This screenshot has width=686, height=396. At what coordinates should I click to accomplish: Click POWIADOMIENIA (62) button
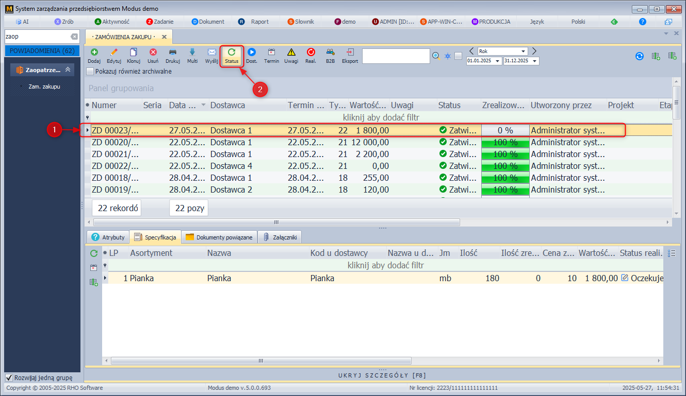tap(42, 51)
